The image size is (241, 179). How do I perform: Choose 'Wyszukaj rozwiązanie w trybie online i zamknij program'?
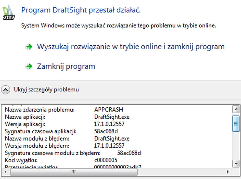click(x=131, y=47)
